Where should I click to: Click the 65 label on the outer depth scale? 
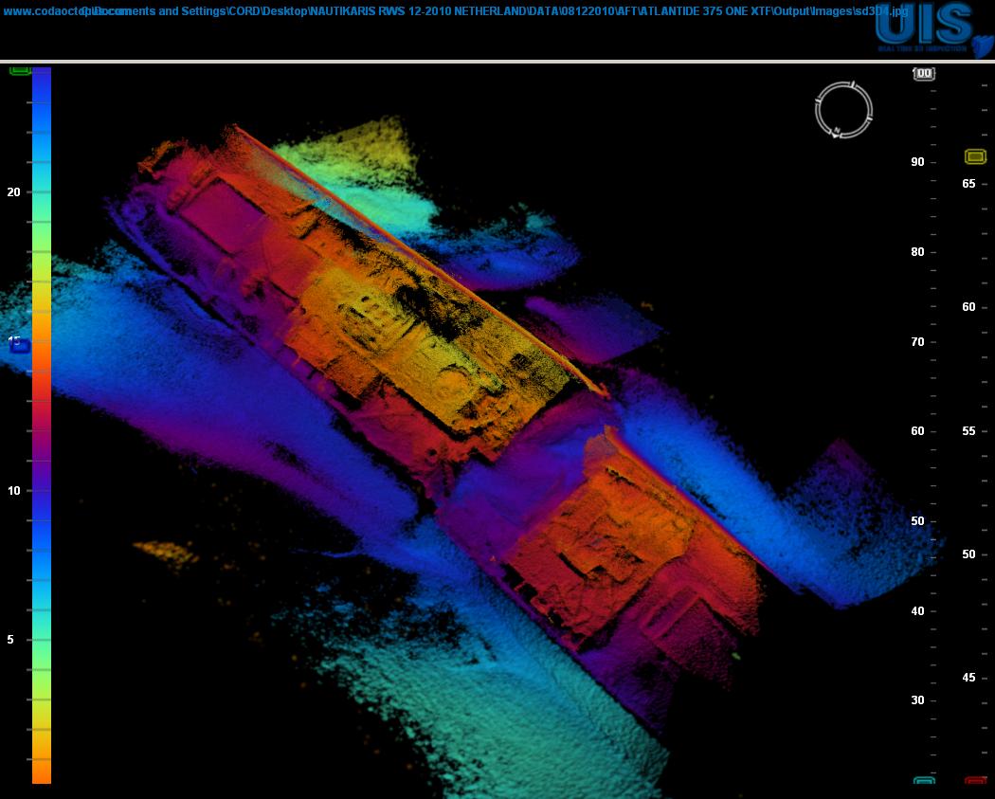click(967, 184)
